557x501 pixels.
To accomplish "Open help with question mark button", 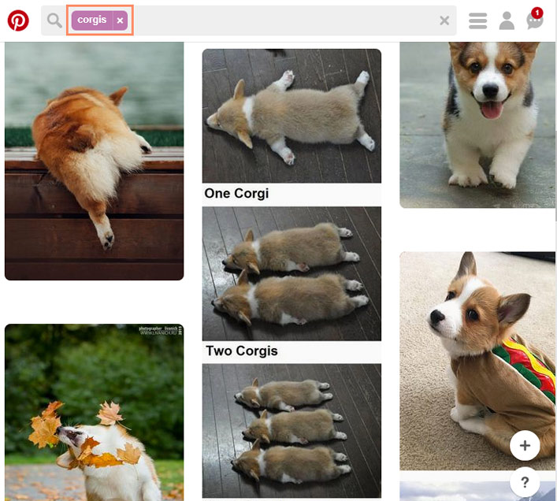I will 525,481.
